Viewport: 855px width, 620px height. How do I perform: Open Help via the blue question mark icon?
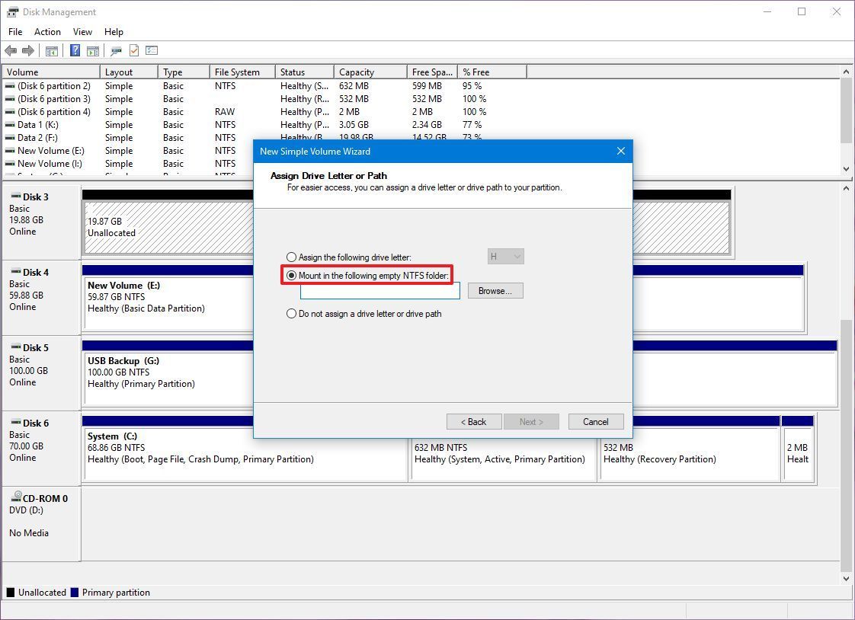pyautogui.click(x=74, y=51)
